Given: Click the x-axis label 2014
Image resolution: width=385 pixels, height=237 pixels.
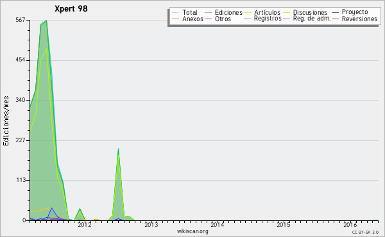Looking at the screenshot, I should click(x=218, y=224).
